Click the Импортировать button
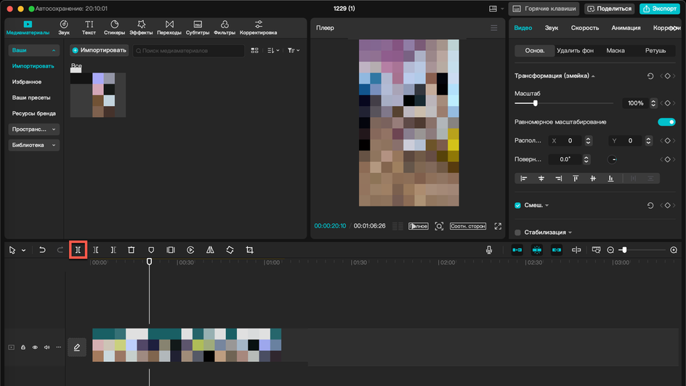This screenshot has height=386, width=686. pyautogui.click(x=100, y=50)
